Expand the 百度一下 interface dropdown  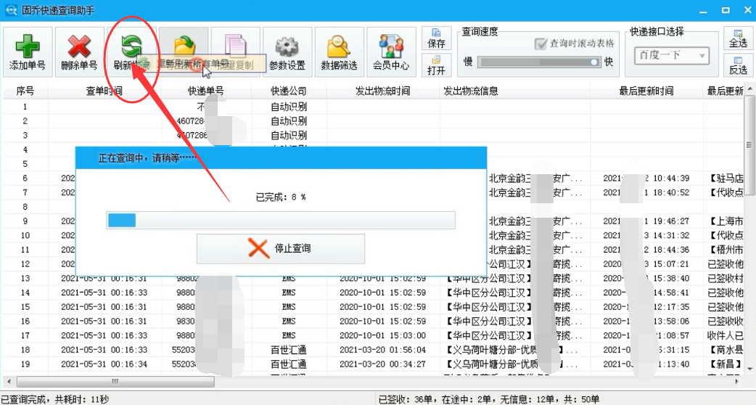[702, 55]
